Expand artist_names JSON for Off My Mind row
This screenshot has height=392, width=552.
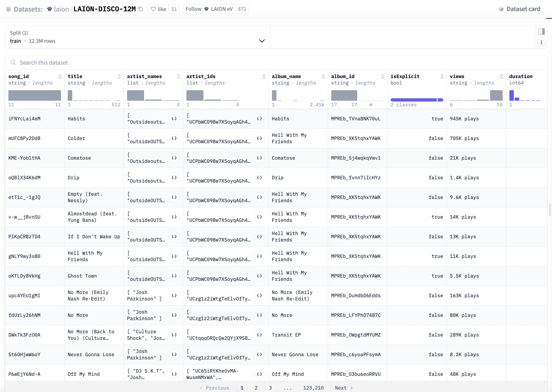pyautogui.click(x=174, y=374)
